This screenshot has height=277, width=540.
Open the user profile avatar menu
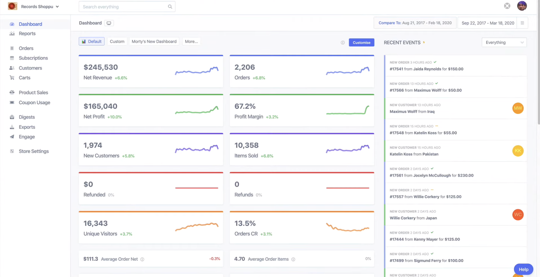coord(522,6)
